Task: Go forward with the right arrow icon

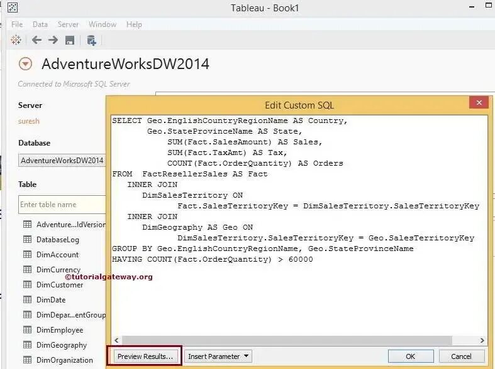Action: [x=53, y=40]
